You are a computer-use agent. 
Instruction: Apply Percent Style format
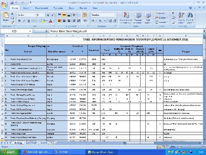pos(100,21)
